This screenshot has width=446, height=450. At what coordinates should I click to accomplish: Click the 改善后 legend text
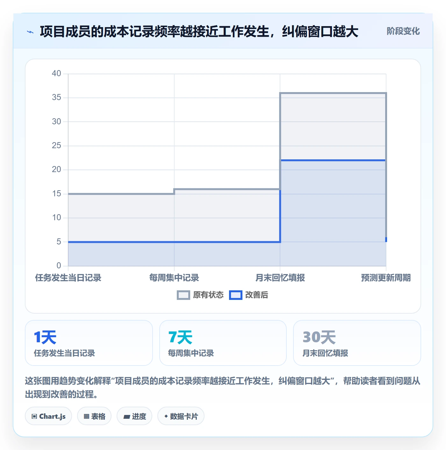tap(256, 295)
